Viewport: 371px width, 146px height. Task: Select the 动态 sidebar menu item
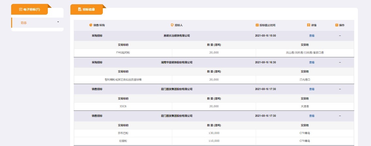(x=24, y=23)
